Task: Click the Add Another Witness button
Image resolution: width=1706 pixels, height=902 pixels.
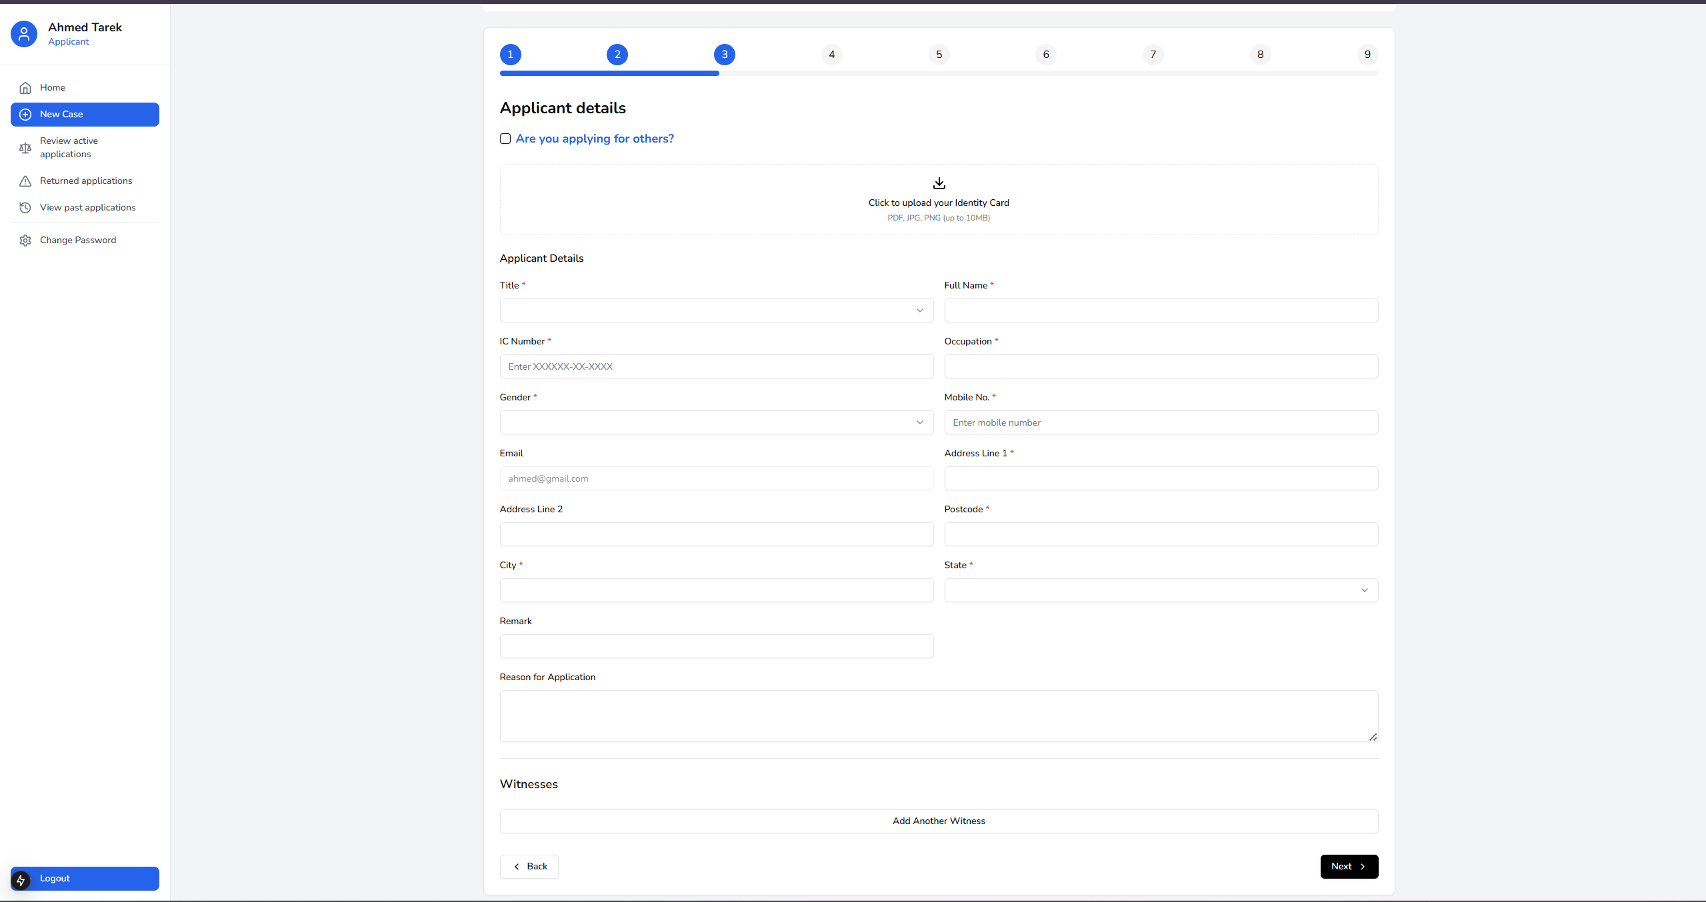Action: pyautogui.click(x=939, y=821)
